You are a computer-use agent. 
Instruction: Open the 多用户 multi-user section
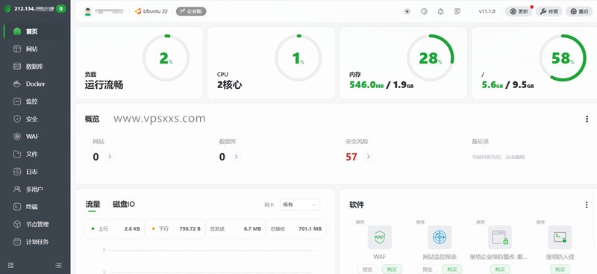pyautogui.click(x=35, y=189)
